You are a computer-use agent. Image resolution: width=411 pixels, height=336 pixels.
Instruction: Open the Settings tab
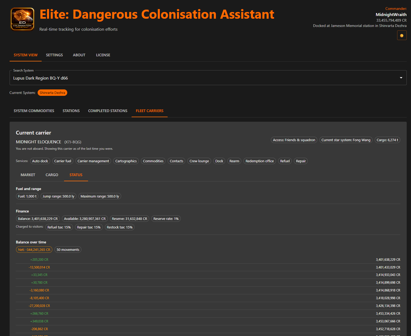(54, 55)
